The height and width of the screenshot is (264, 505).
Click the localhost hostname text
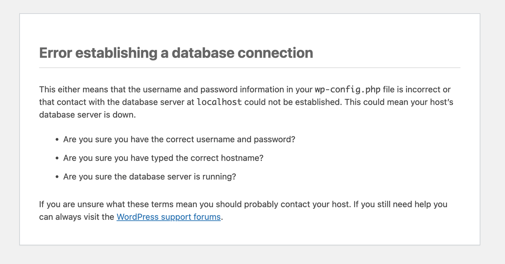pos(219,102)
